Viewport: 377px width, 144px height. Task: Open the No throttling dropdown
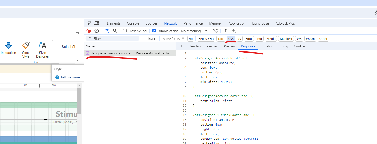pos(194,31)
